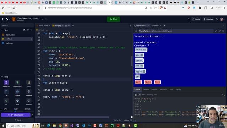Open the script.js tab dropdown arrow
This screenshot has height=128, width=227.
pyautogui.click(x=63, y=26)
